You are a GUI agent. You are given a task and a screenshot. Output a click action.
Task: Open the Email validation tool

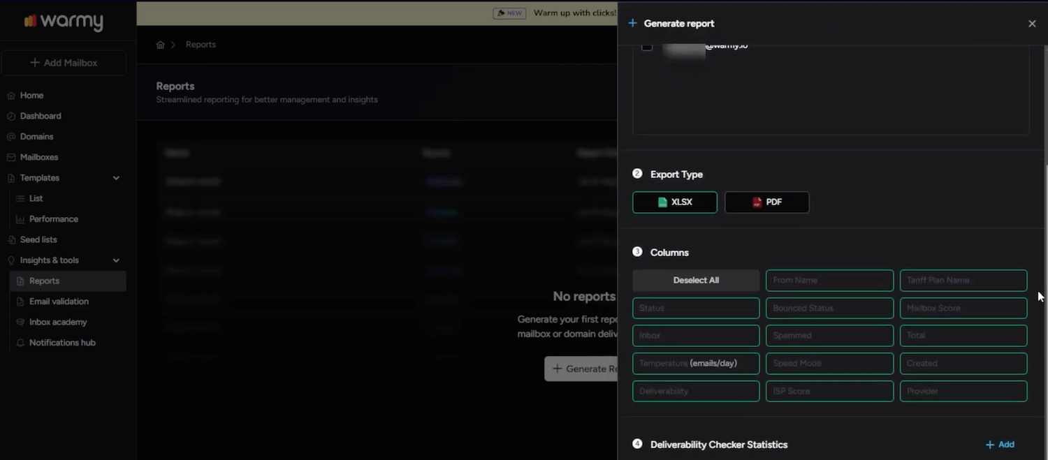click(x=59, y=302)
